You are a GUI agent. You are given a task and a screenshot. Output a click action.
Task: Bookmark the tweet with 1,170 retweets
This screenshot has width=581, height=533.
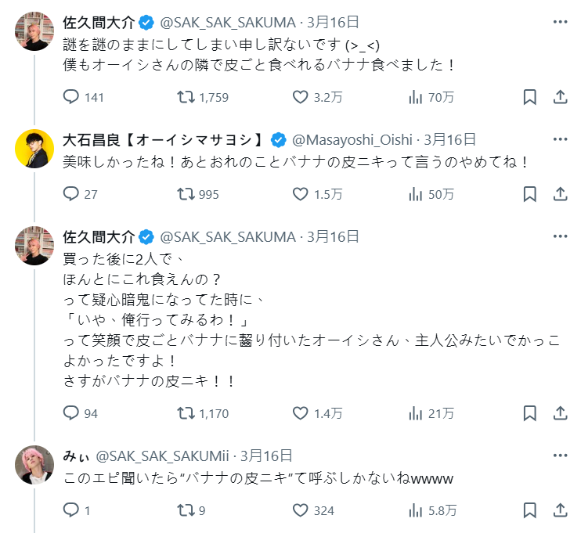(529, 412)
